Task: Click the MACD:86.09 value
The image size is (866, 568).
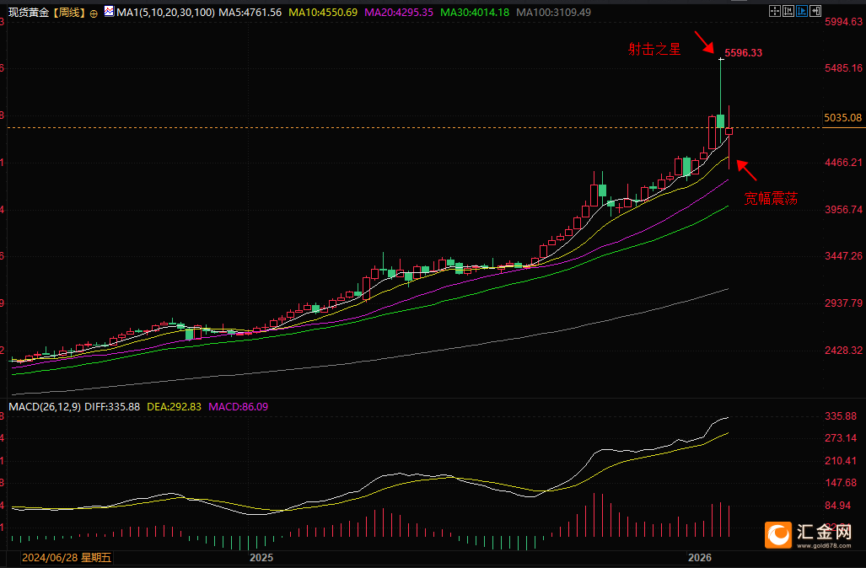Action: click(x=238, y=407)
